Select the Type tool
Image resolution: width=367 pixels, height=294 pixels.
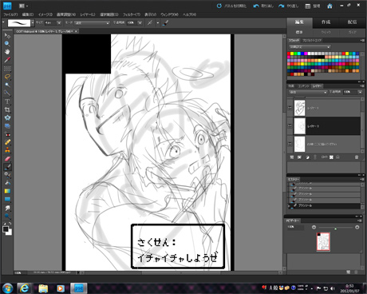(7, 101)
